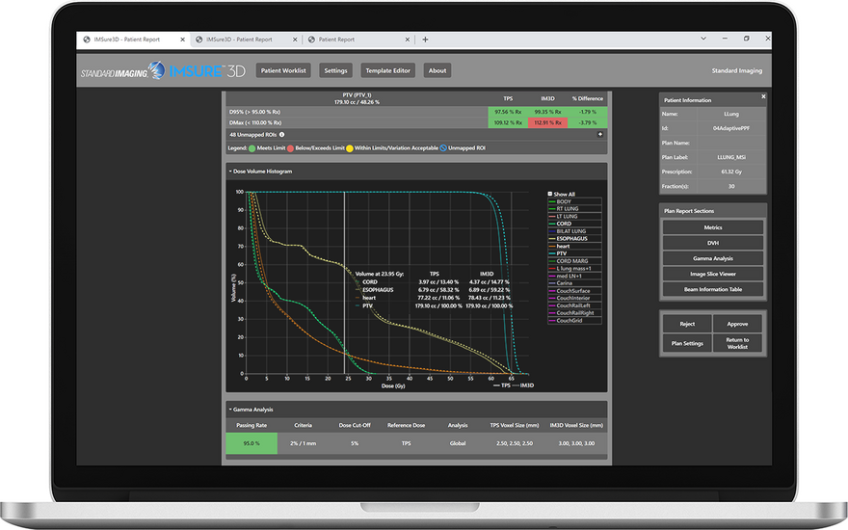Screen dimensions: 848x530
Task: Click the IMSure 3D logo
Action: (208, 70)
